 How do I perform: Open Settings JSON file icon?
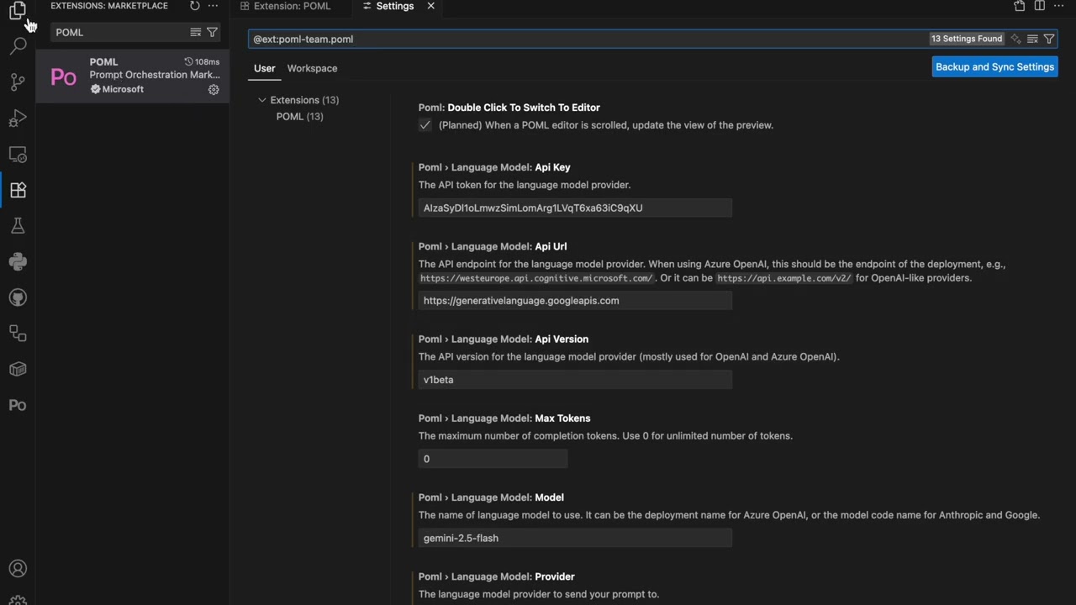(1020, 6)
